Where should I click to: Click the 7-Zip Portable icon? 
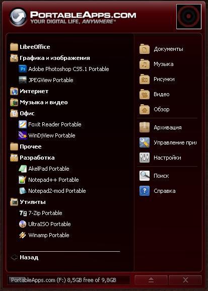(x=23, y=213)
